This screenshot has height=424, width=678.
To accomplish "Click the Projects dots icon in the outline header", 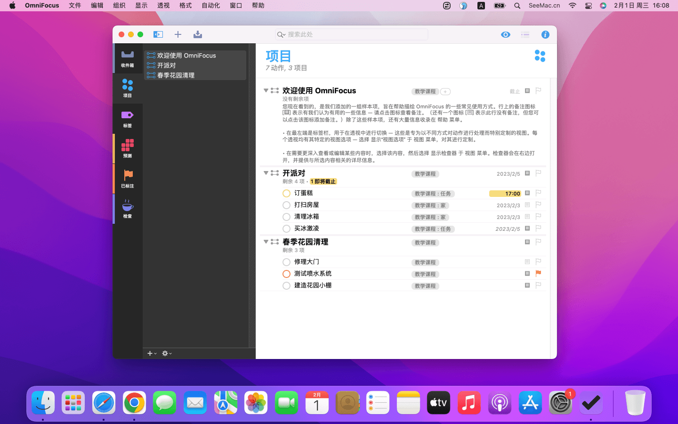I will pyautogui.click(x=540, y=56).
